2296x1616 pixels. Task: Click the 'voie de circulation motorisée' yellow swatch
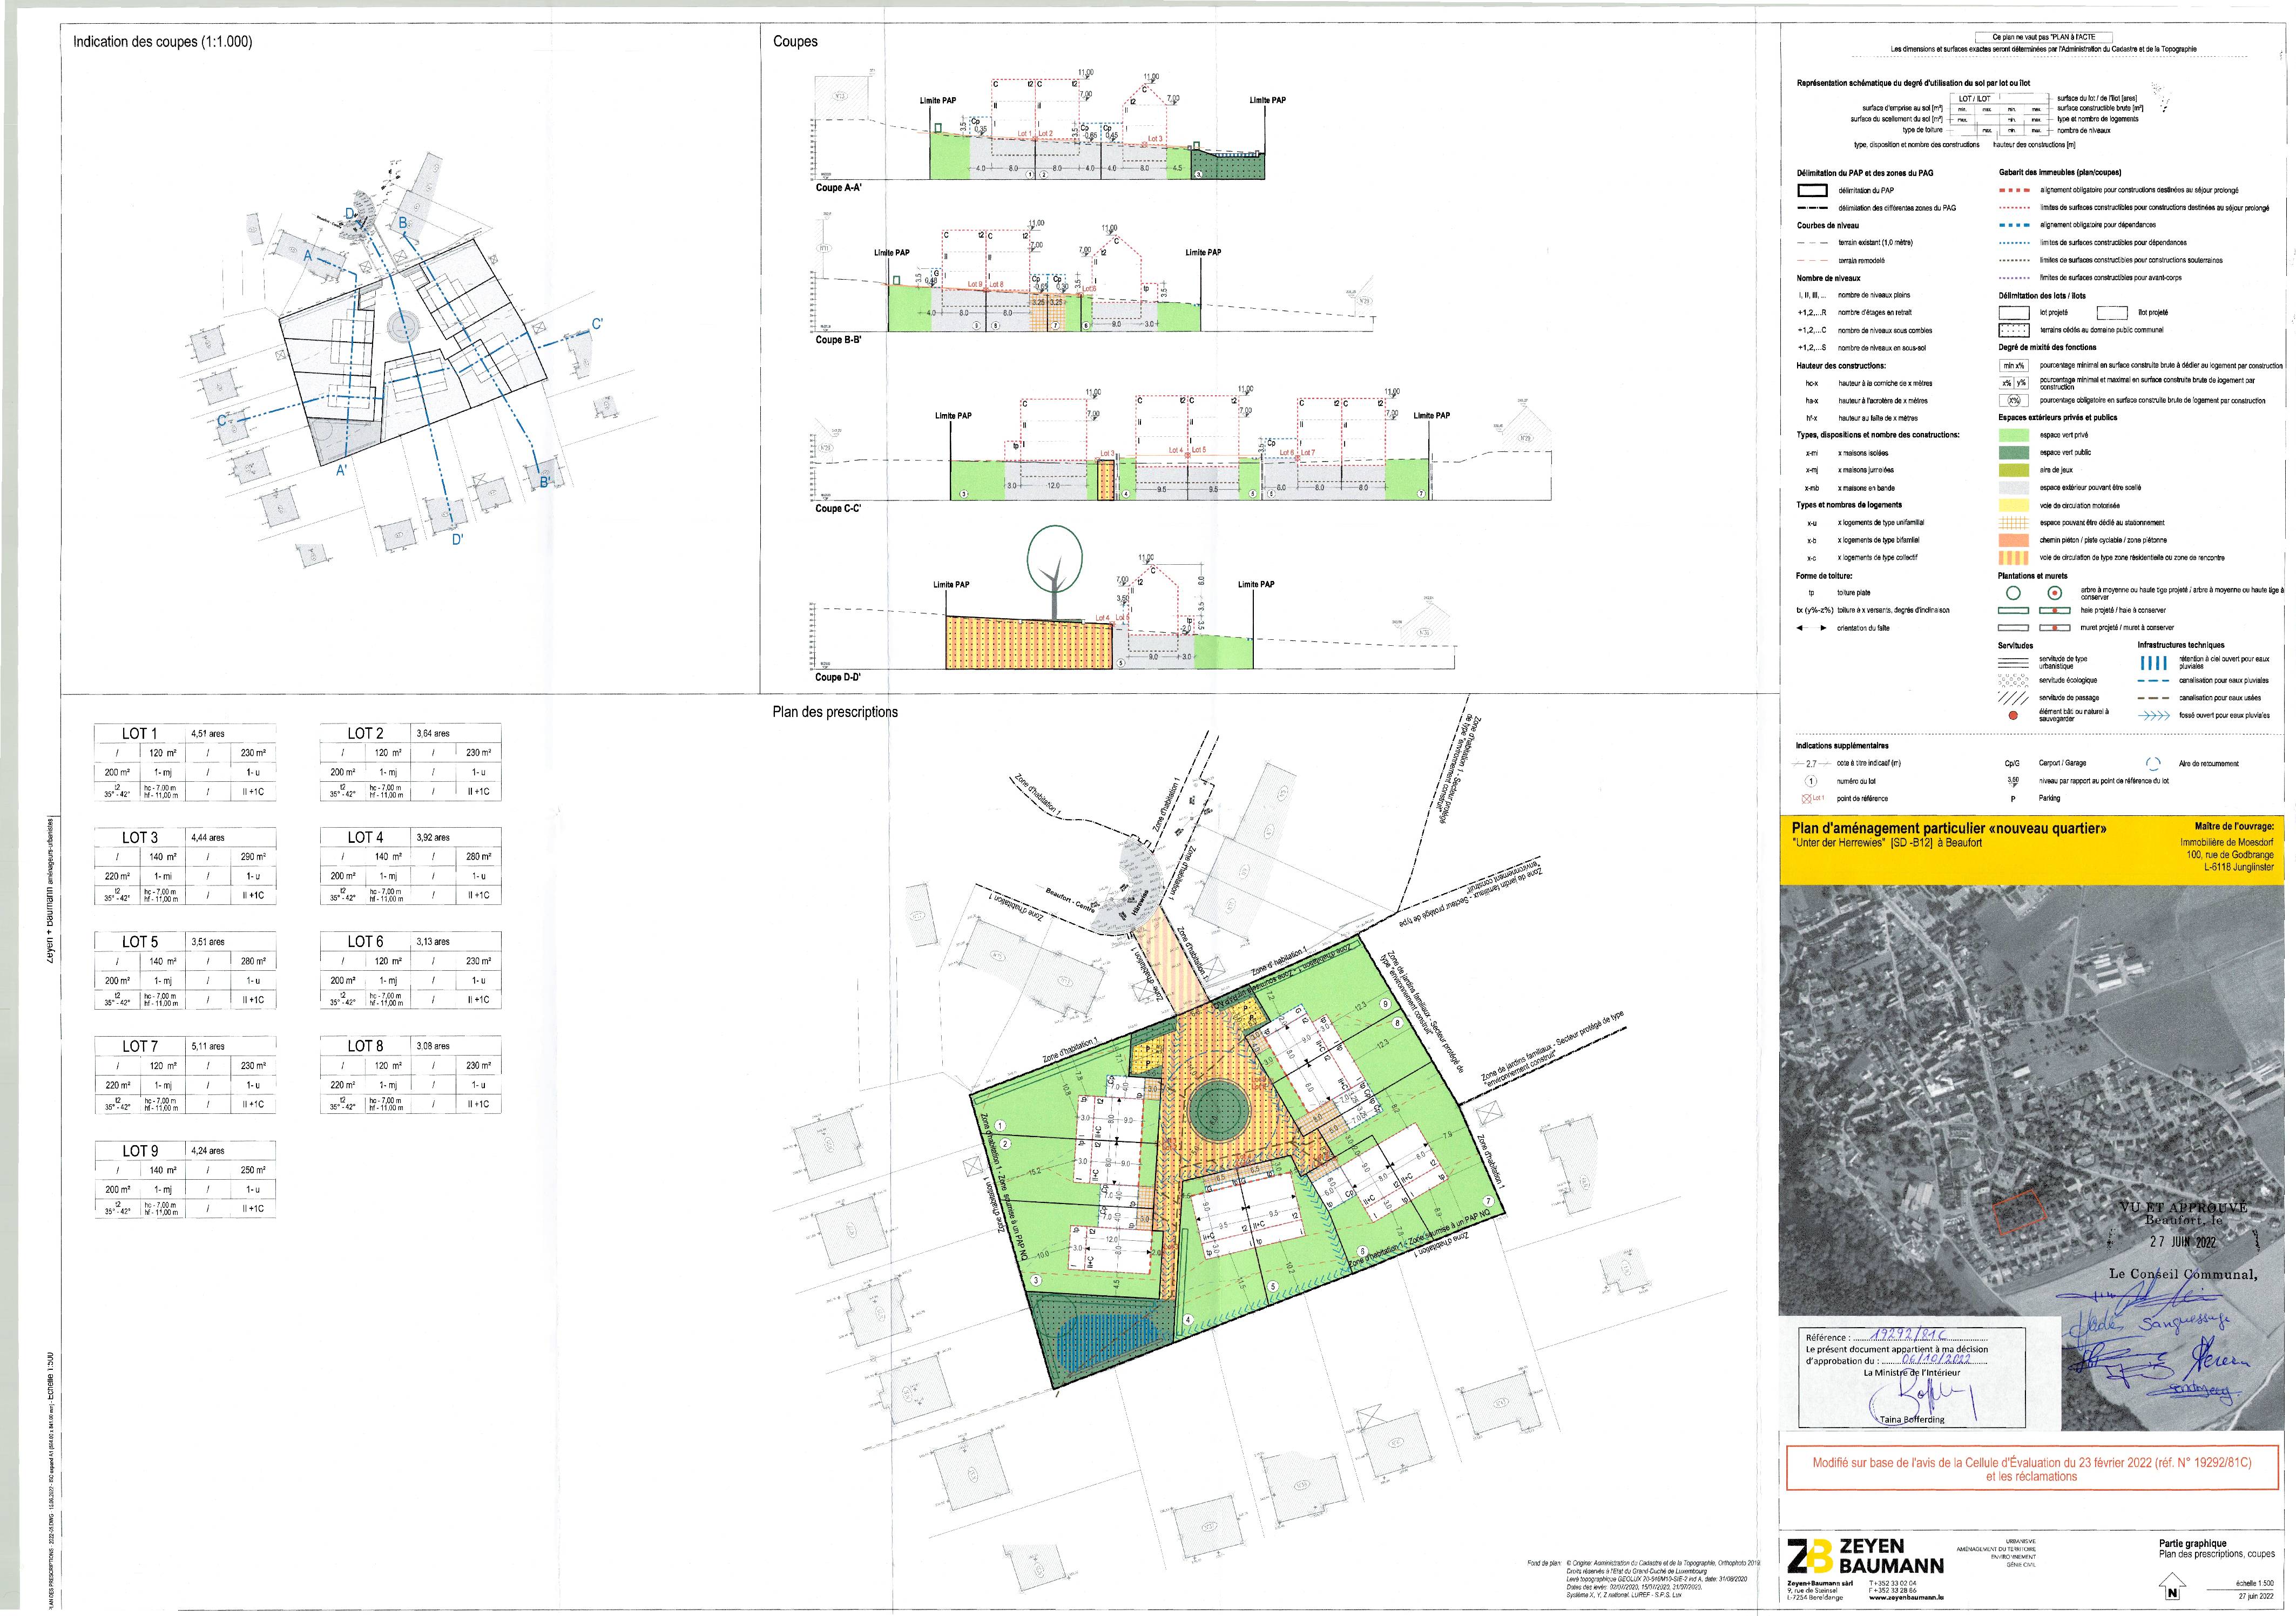[x=2013, y=505]
